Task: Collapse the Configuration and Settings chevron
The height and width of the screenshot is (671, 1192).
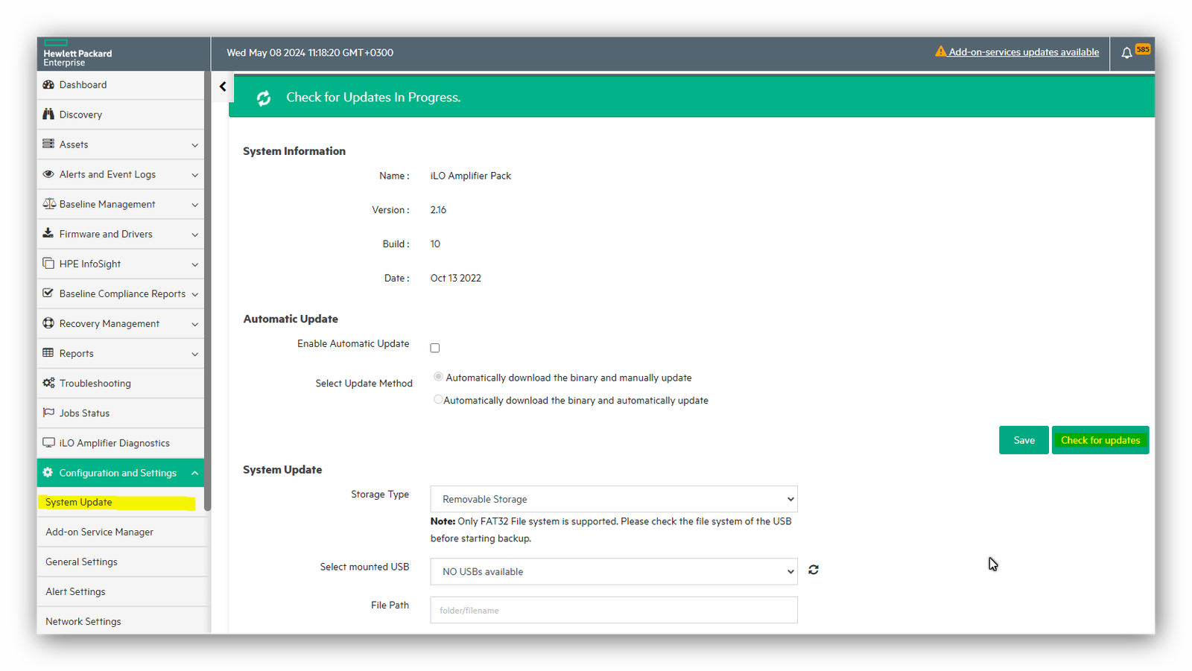Action: 195,473
